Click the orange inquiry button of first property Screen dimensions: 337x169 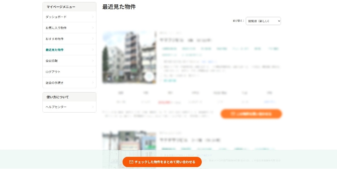pyautogui.click(x=251, y=114)
